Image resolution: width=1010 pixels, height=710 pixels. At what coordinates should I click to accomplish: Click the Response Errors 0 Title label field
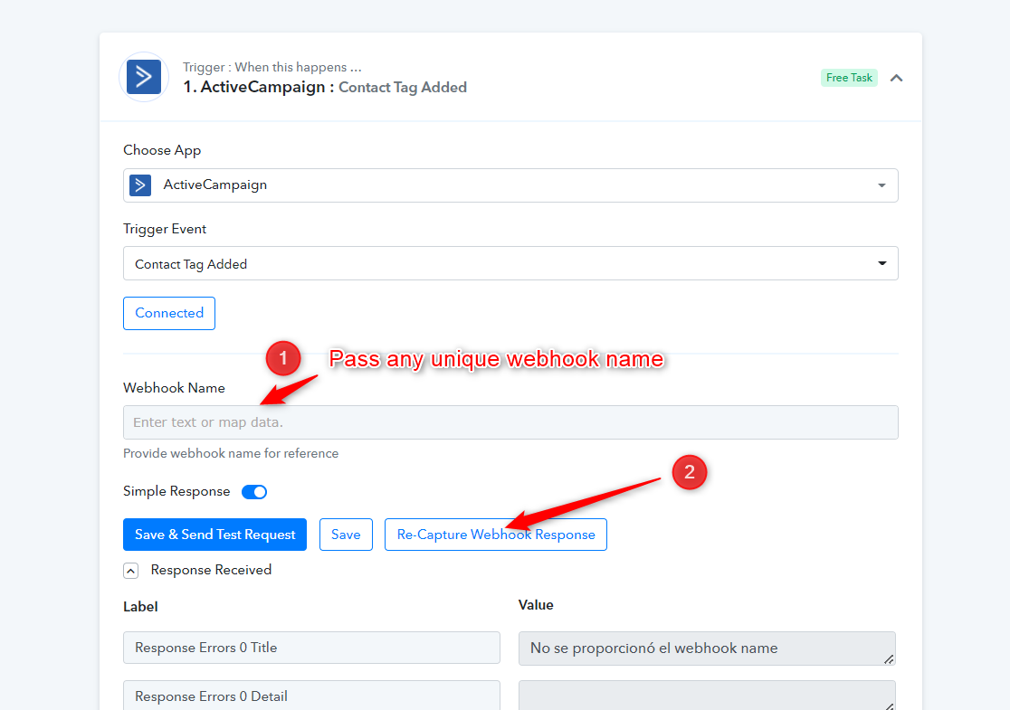[311, 648]
